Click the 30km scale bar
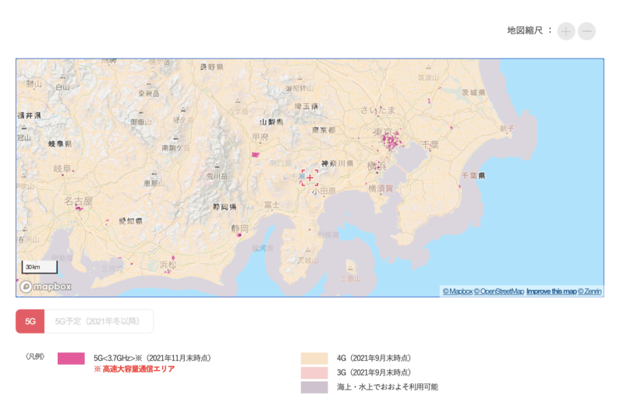This screenshot has width=624, height=406. click(39, 267)
